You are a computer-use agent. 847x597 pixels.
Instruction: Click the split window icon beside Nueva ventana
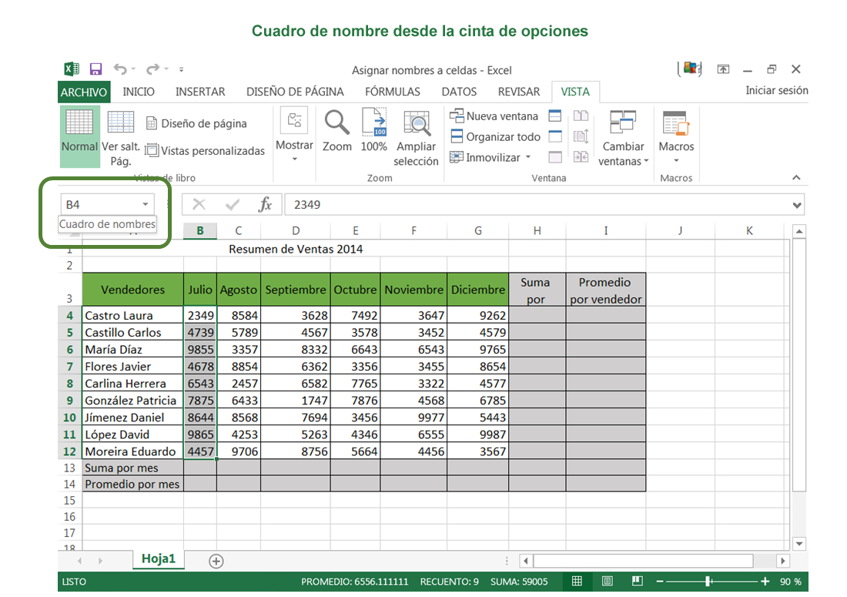554,116
